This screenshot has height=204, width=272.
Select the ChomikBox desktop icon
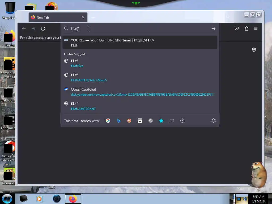coord(9,176)
